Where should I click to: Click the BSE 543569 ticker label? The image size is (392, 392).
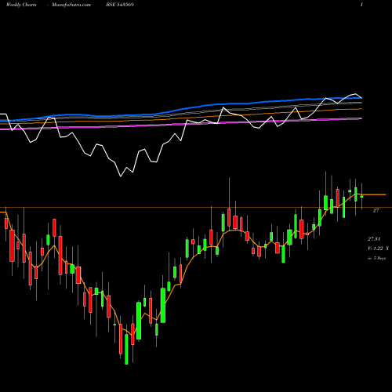click(120, 5)
